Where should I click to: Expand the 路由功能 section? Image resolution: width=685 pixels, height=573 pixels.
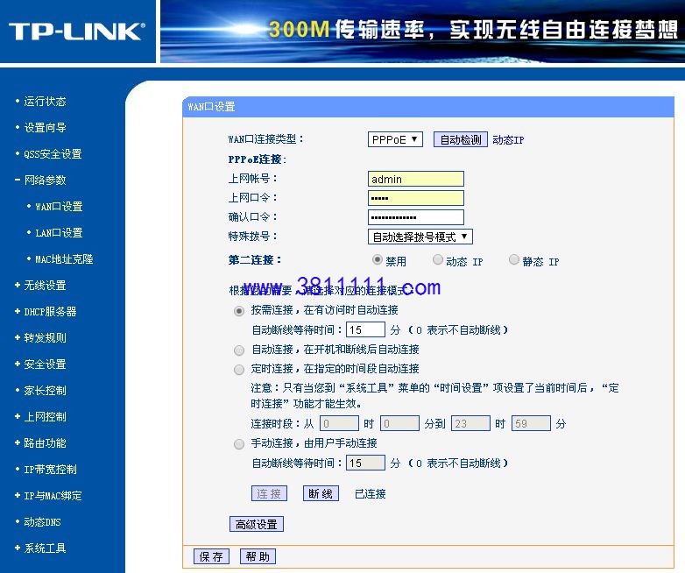pyautogui.click(x=45, y=442)
